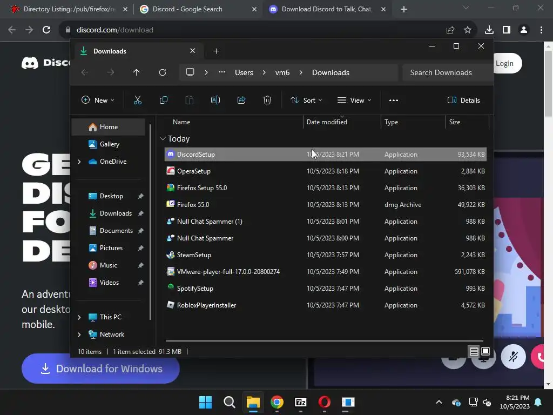553x415 pixels.
Task: Select the Firefox 55.0 dmg file
Action: [326, 205]
